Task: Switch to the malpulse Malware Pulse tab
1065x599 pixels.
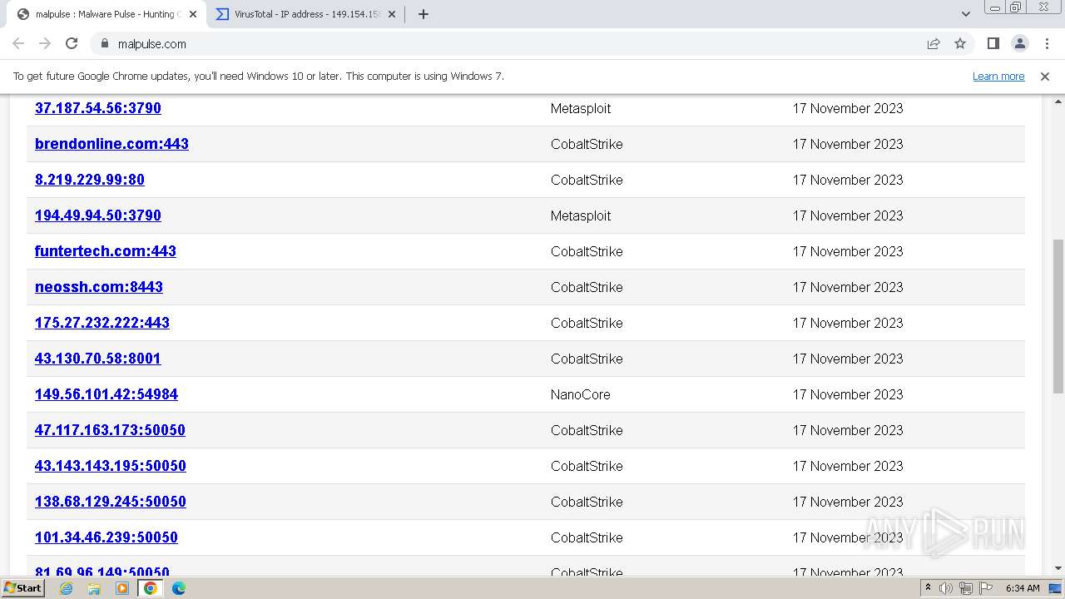Action: tap(106, 14)
